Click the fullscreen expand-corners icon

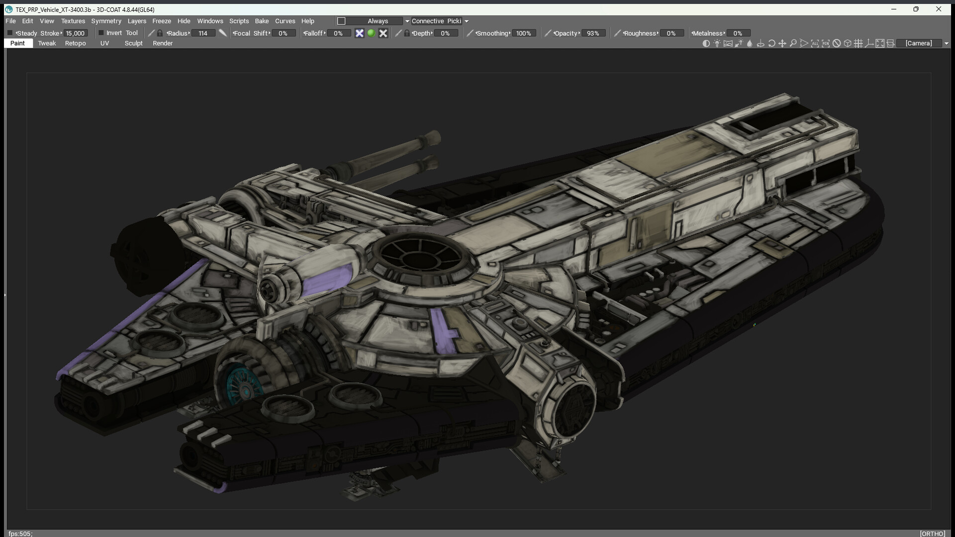tap(880, 43)
